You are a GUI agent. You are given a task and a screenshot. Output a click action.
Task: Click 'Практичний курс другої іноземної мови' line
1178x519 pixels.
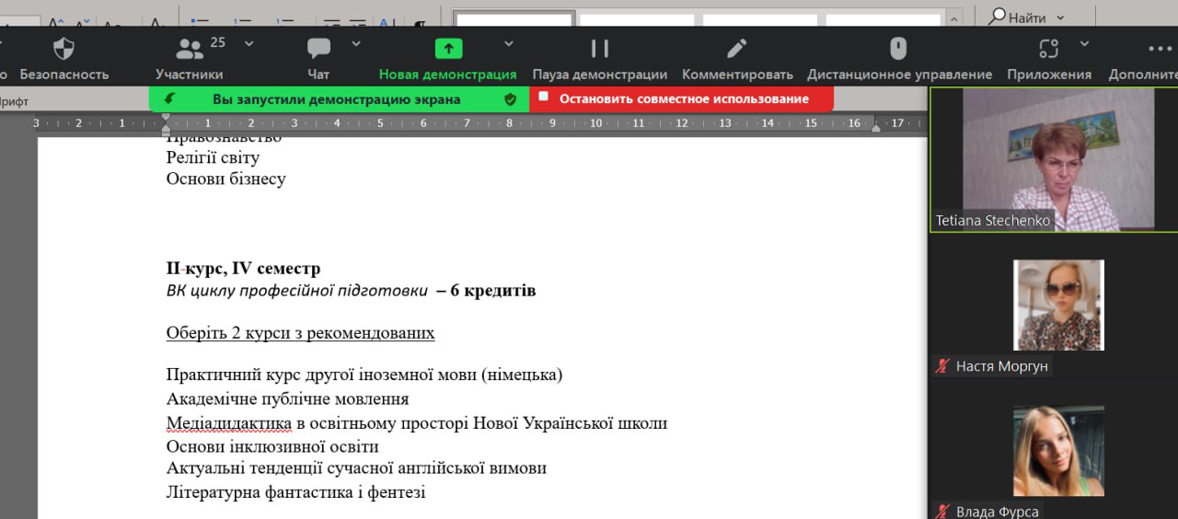tap(364, 375)
